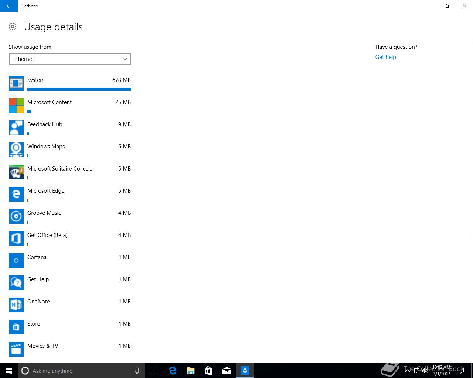The height and width of the screenshot is (378, 473).
Task: Click the '6 MB' usage value
Action: tap(125, 147)
